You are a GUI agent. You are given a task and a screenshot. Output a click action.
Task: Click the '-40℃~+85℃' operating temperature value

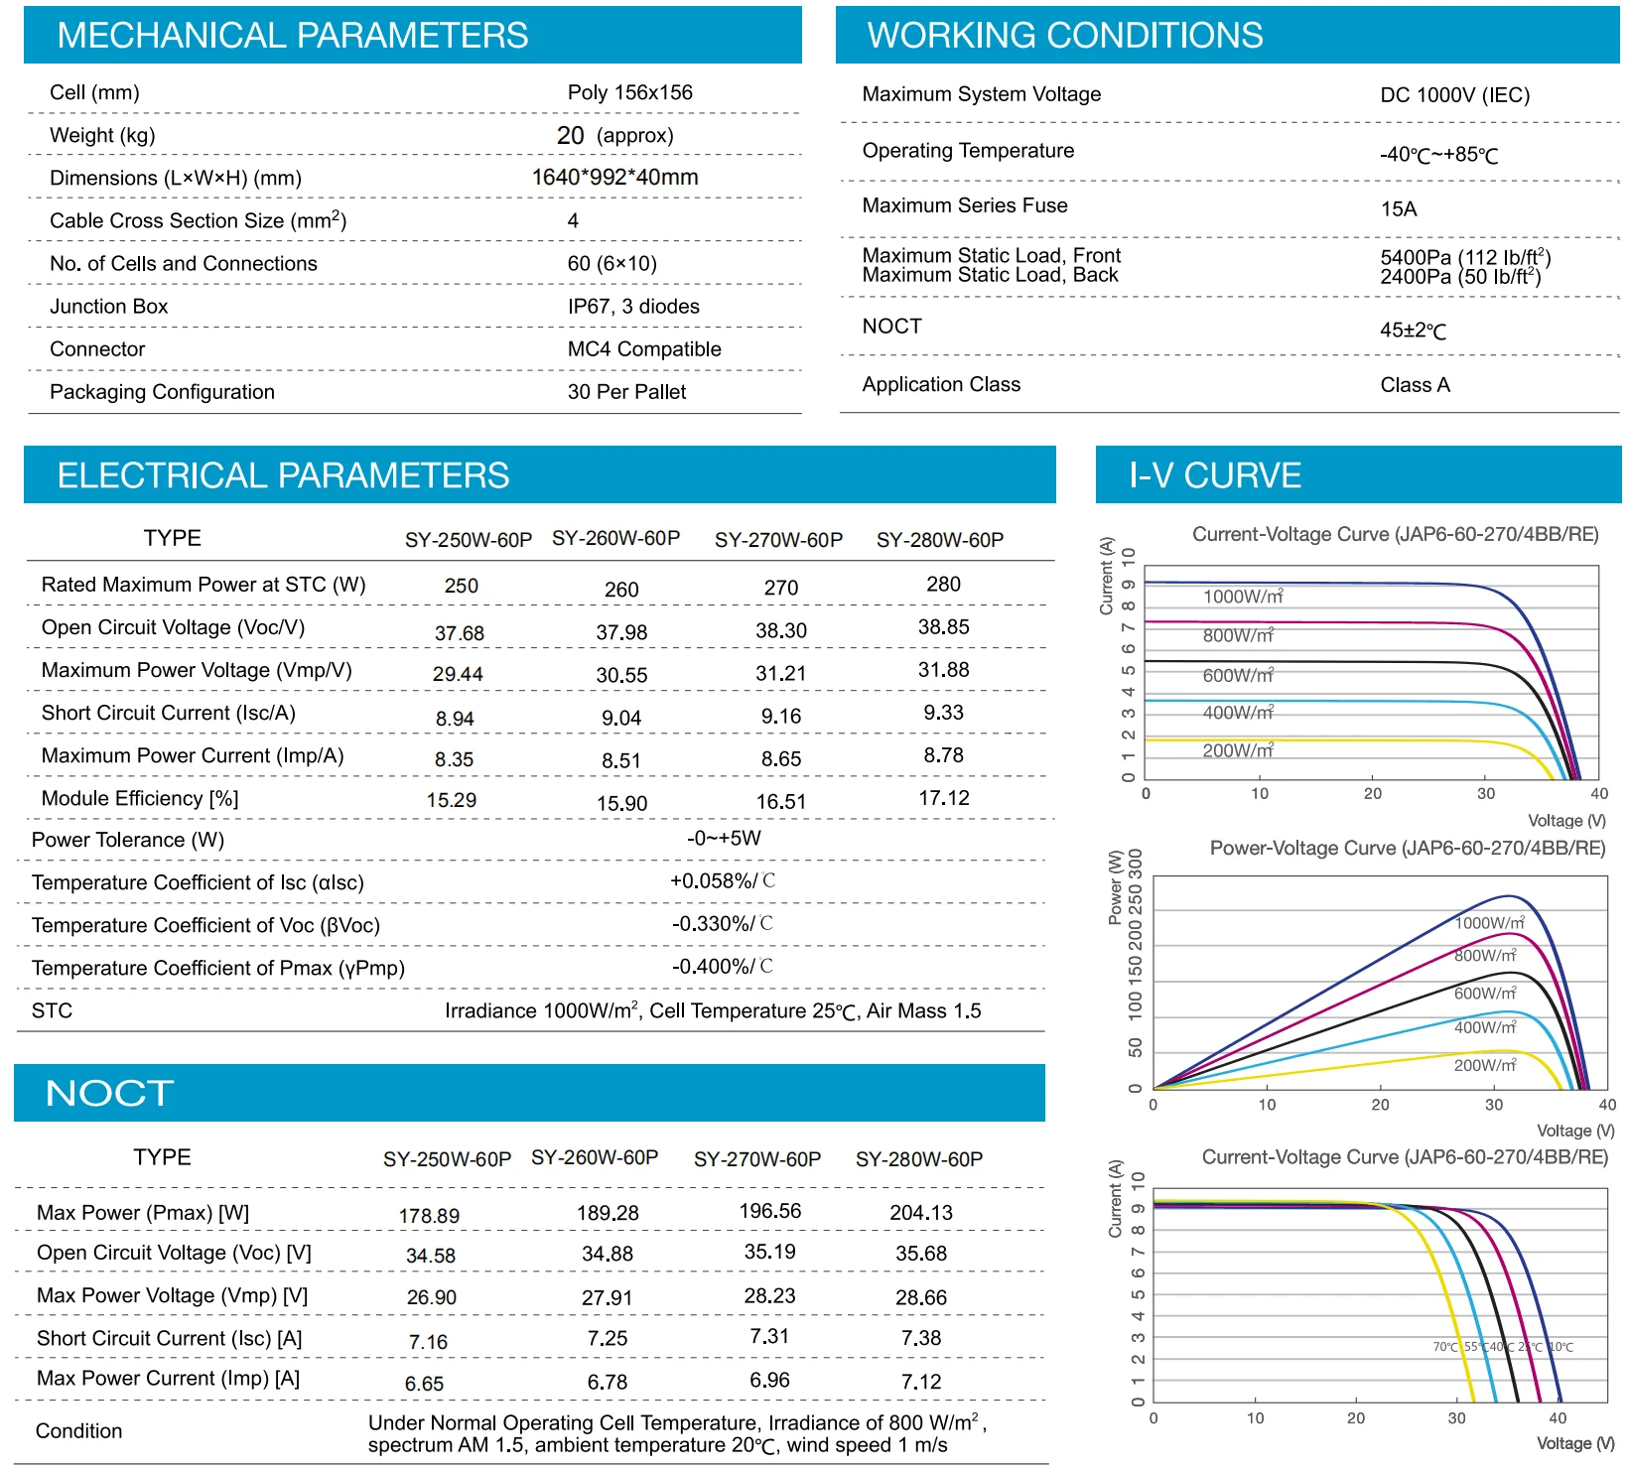pyautogui.click(x=1439, y=155)
